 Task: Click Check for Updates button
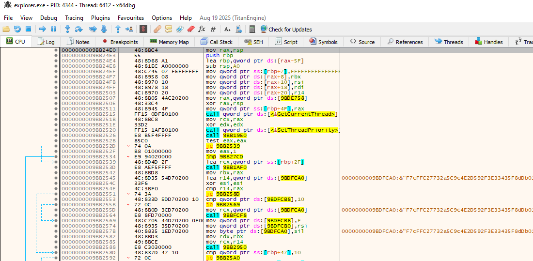point(286,29)
